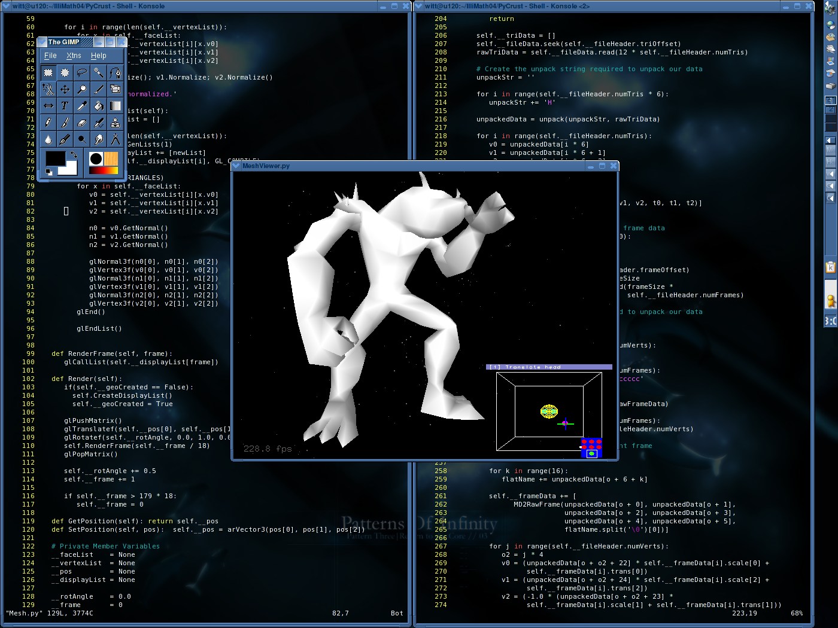Select the Text tool

[x=65, y=106]
